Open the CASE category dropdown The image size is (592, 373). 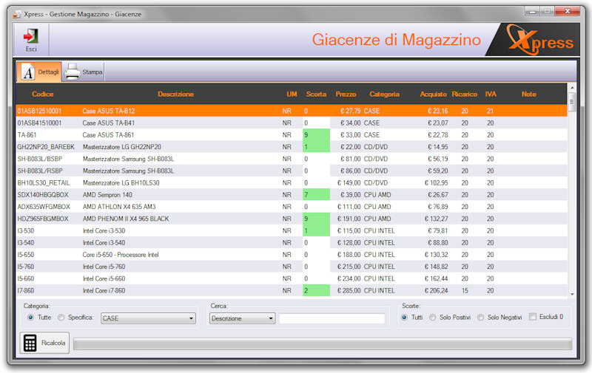click(148, 318)
